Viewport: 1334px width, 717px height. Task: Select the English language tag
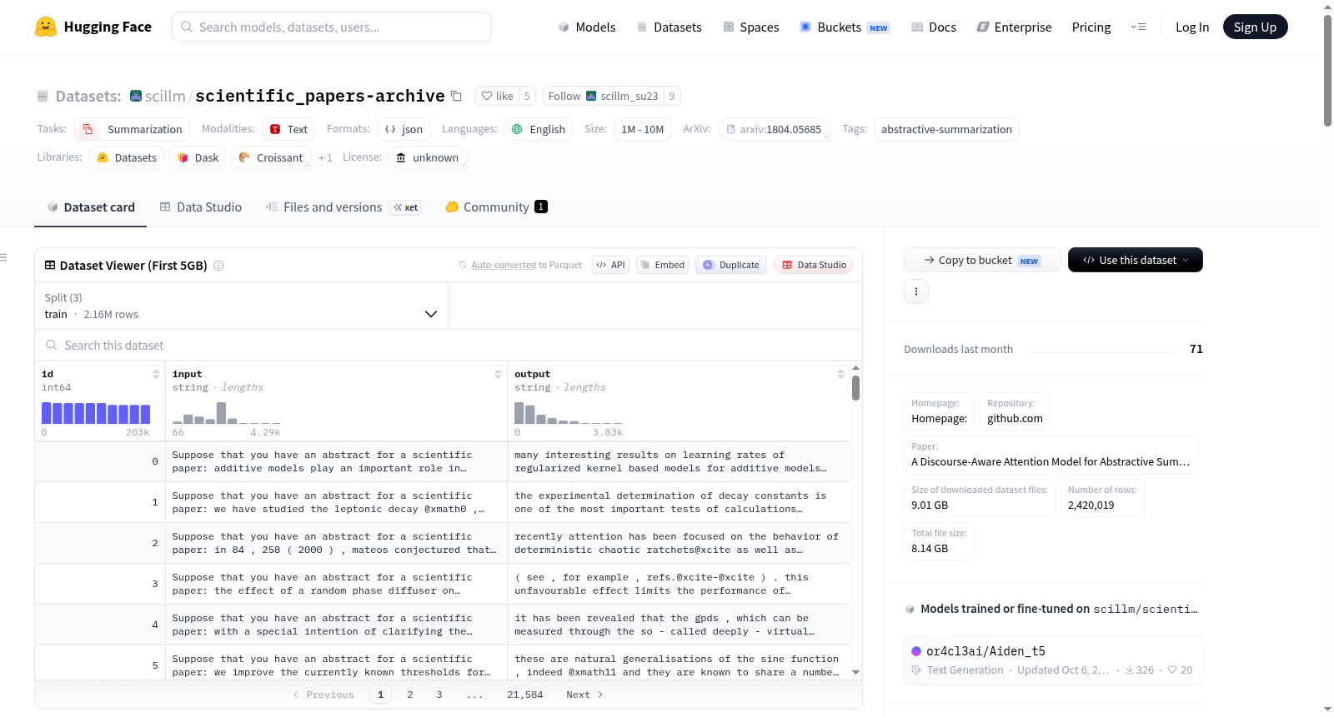point(538,129)
